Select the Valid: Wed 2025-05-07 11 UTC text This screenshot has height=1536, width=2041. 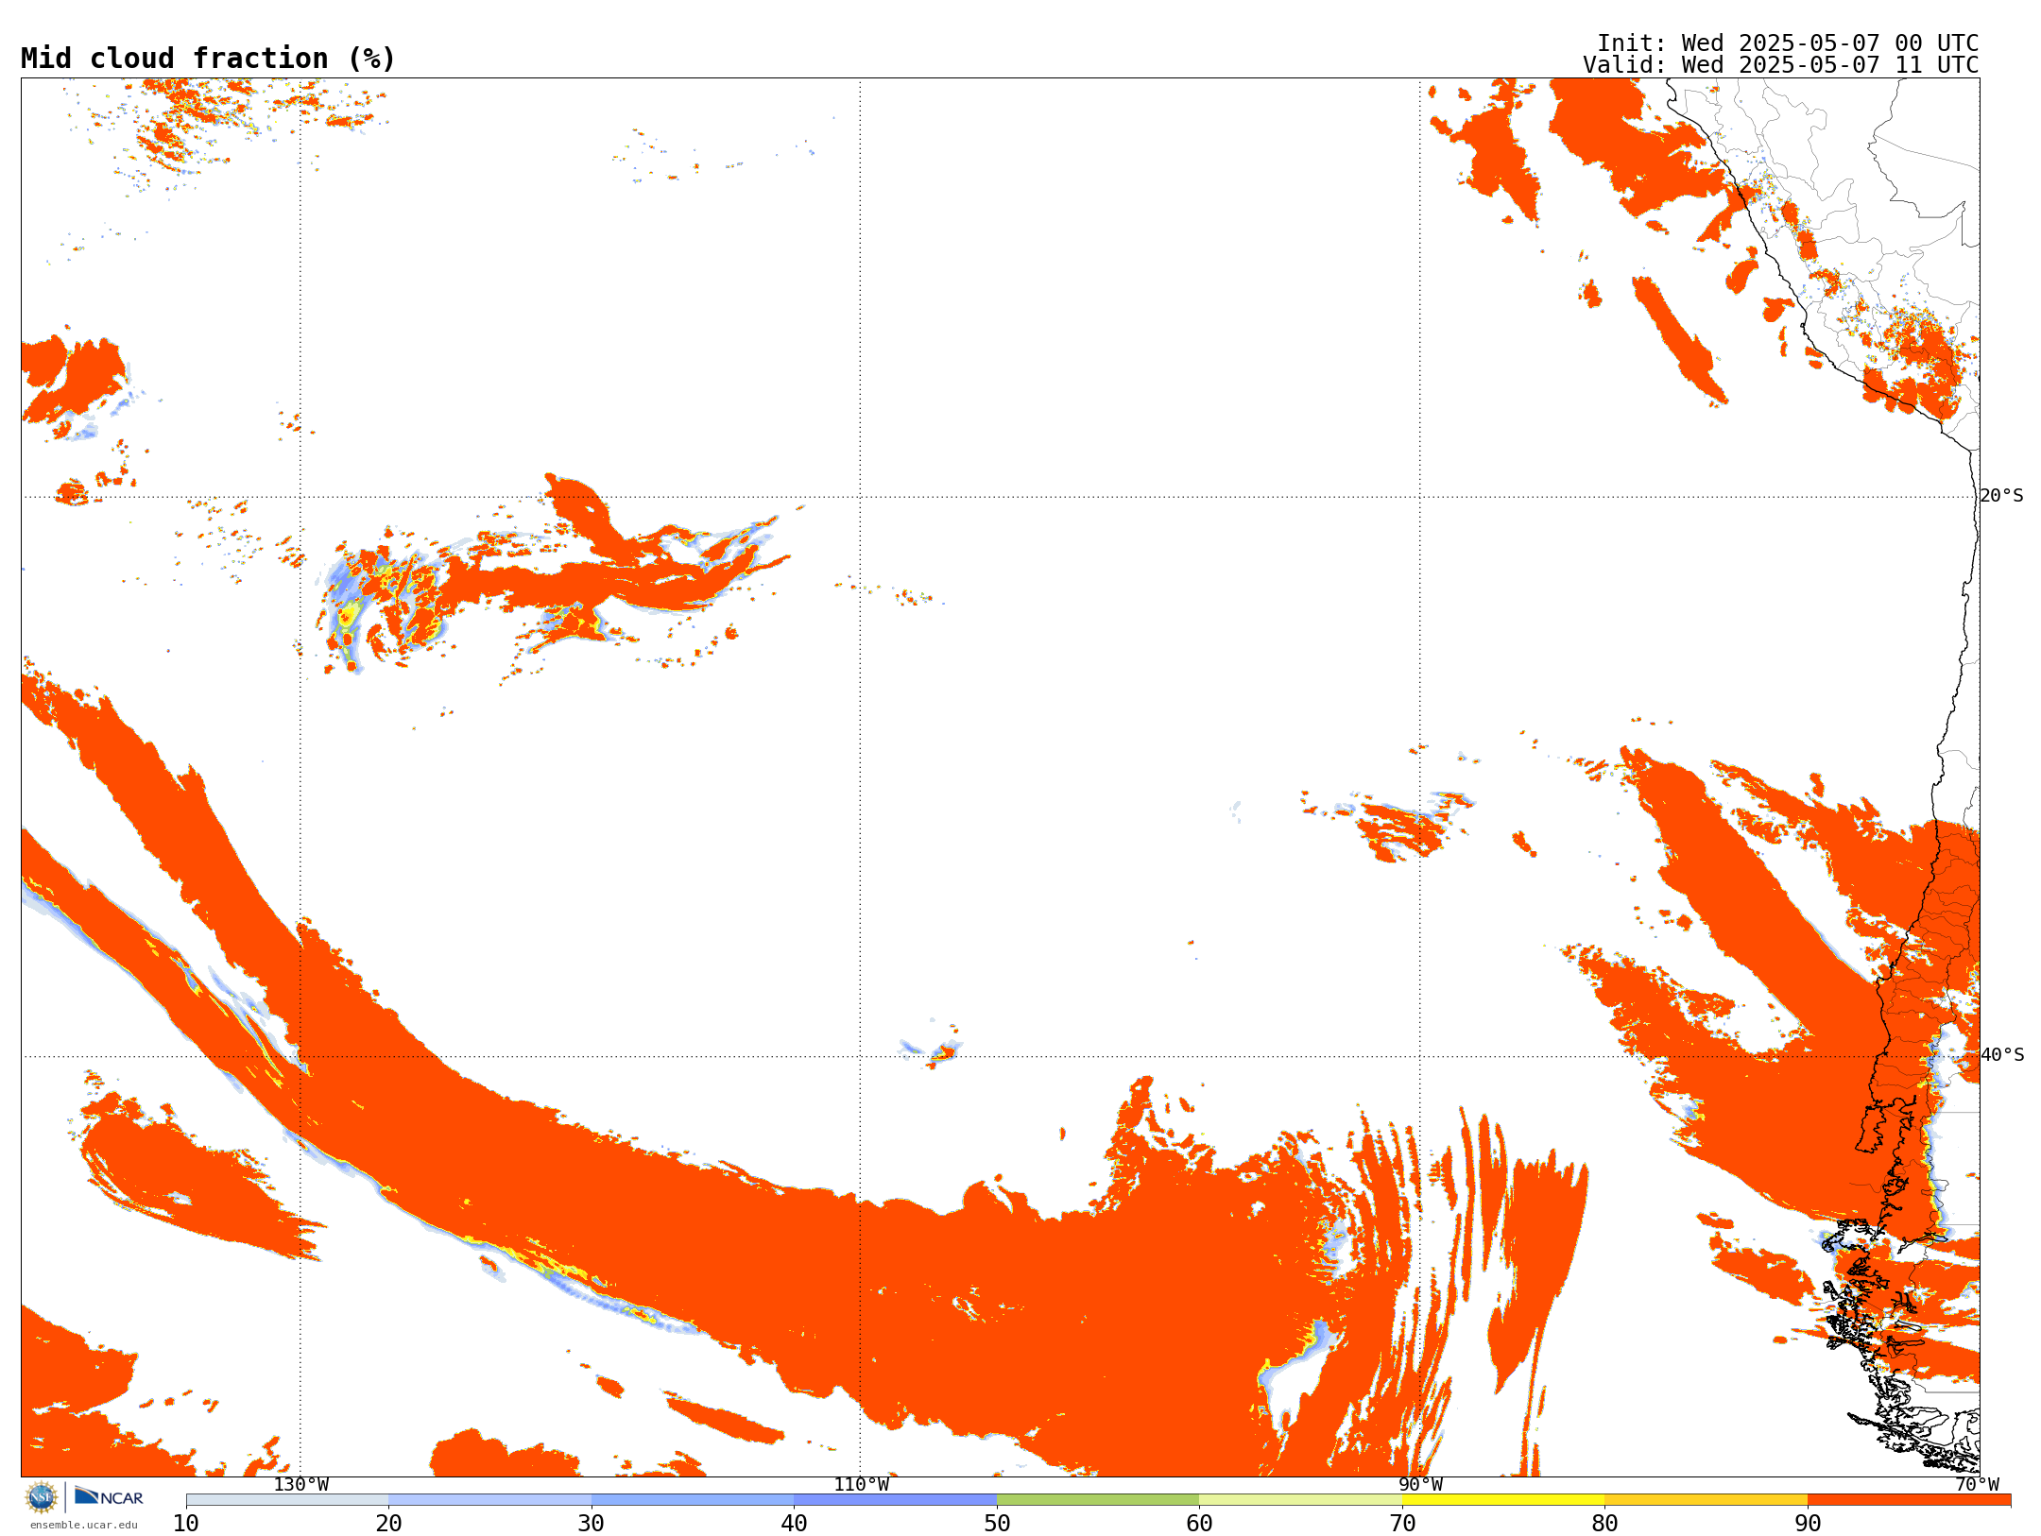click(x=1781, y=65)
